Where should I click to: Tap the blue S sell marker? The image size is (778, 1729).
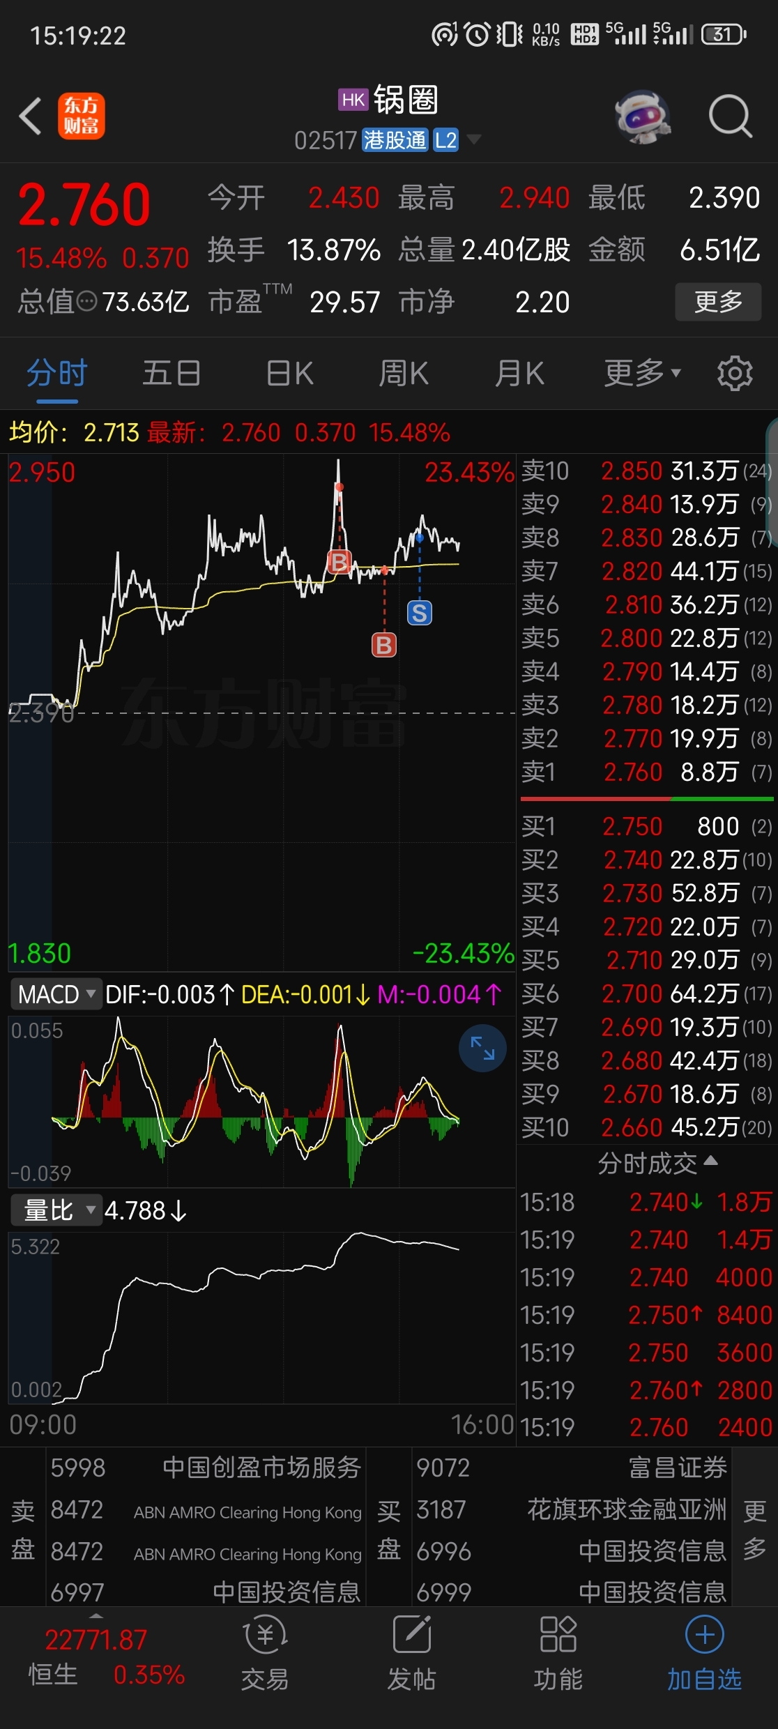419,613
